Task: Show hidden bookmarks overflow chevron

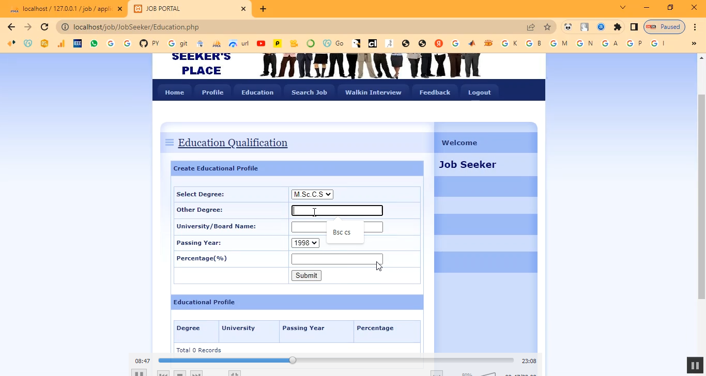Action: click(694, 43)
